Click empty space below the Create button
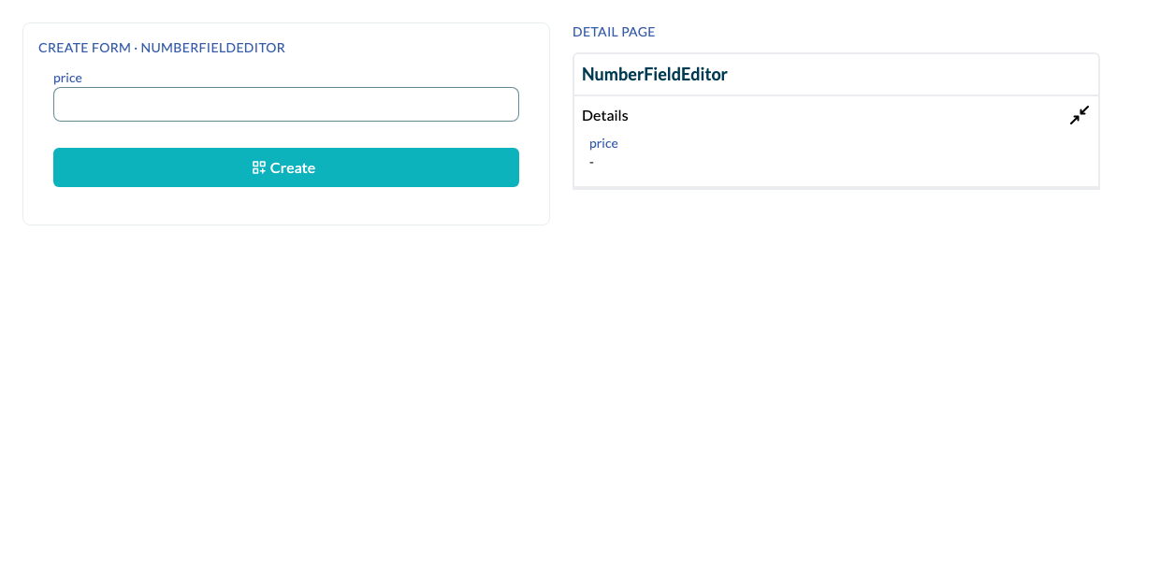 point(286,206)
